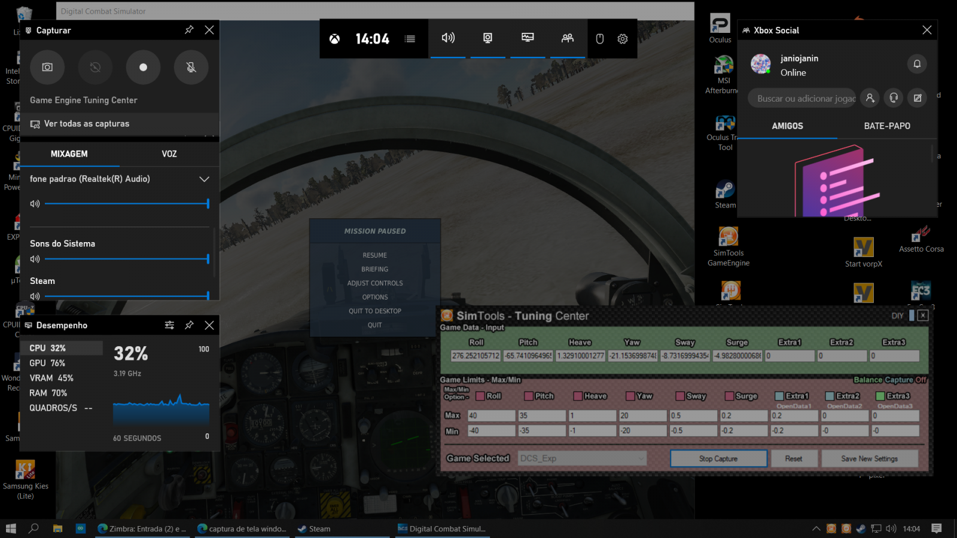This screenshot has height=538, width=957.
Task: Click RESUME in the Mission Paused menu
Action: tap(374, 255)
